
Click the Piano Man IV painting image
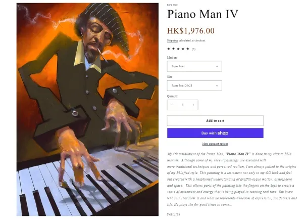click(x=87, y=109)
